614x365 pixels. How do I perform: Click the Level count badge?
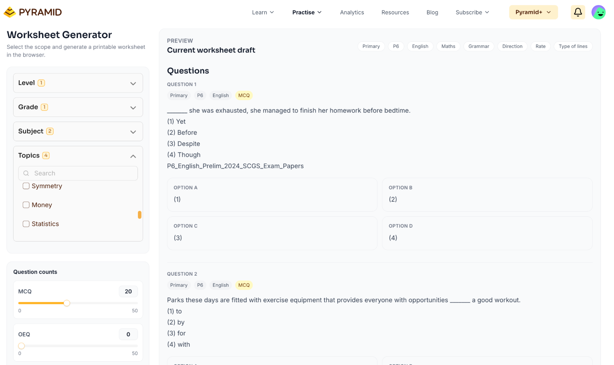[41, 83]
